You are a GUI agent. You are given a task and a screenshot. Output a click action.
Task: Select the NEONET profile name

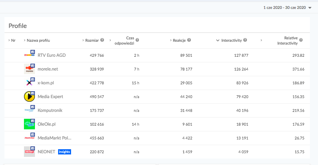(46, 152)
